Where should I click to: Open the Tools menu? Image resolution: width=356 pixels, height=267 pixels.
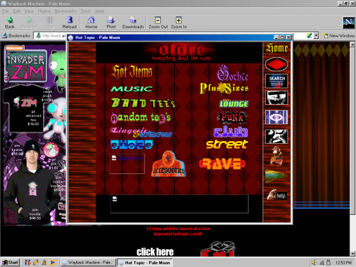(x=85, y=11)
